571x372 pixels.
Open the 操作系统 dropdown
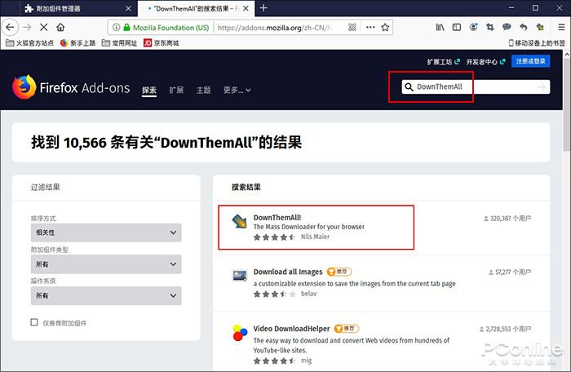pos(106,295)
